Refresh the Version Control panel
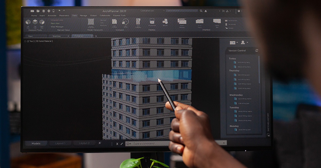Viewport: 321px width, 168px height. (257, 51)
